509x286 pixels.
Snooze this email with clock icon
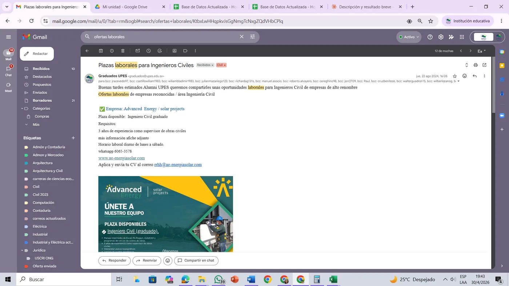149,51
